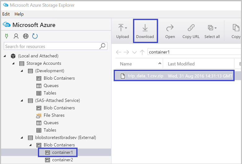Click the green plug connect icon
Viewport: 242px width, 164px height.
tap(7, 36)
